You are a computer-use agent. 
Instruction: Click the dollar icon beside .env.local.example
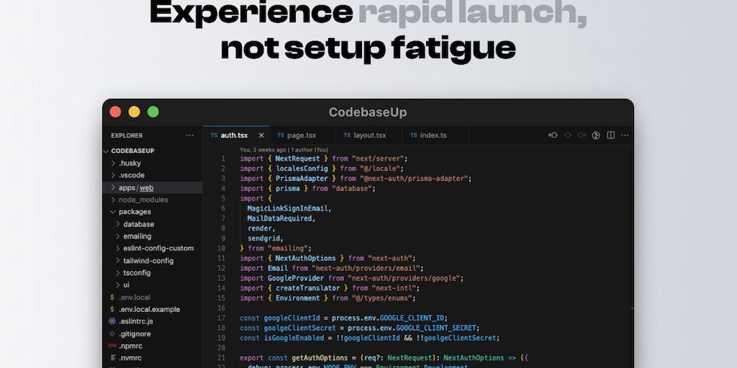tap(112, 309)
